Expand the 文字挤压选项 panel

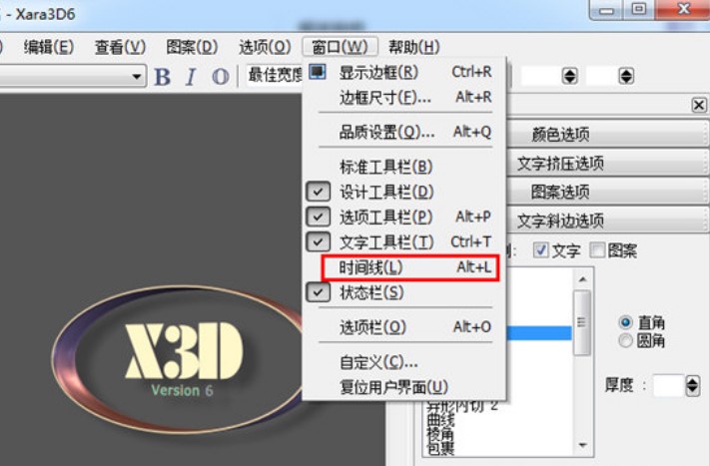coord(607,163)
